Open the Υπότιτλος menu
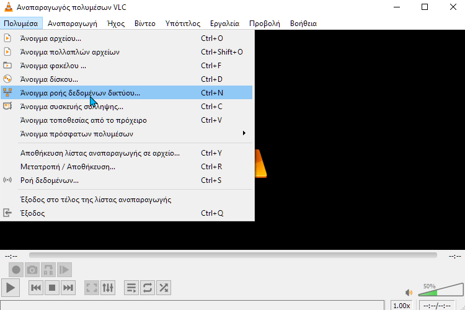This screenshot has width=465, height=310. click(183, 24)
